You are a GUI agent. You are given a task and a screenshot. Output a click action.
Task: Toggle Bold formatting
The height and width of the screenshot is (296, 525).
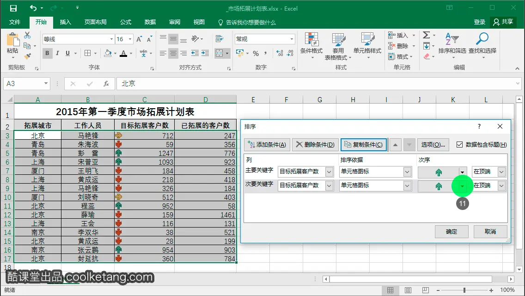click(47, 53)
